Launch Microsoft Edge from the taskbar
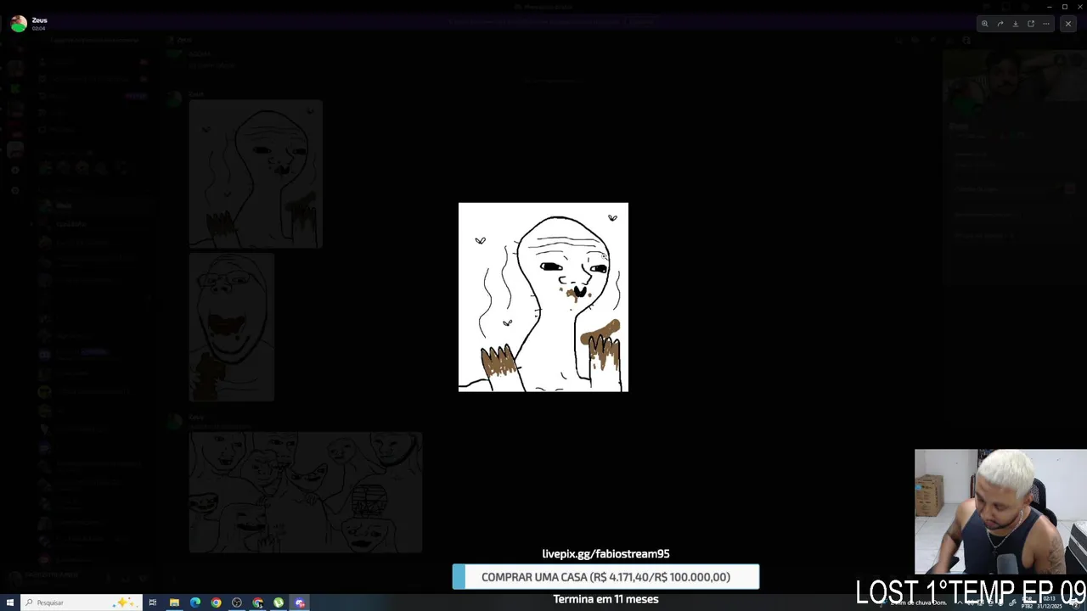 coord(195,603)
